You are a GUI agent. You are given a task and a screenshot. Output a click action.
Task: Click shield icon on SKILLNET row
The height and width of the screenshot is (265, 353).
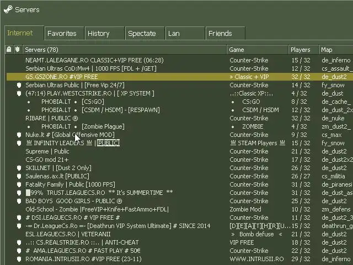click(19, 168)
